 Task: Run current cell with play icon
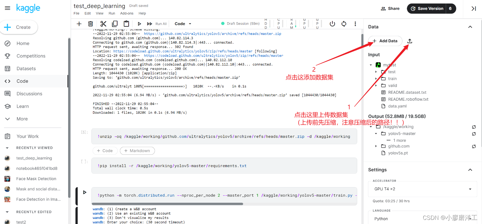[139, 24]
